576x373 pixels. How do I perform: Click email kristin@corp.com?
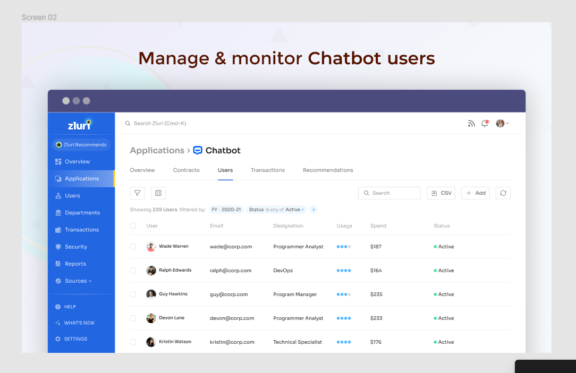tap(232, 342)
